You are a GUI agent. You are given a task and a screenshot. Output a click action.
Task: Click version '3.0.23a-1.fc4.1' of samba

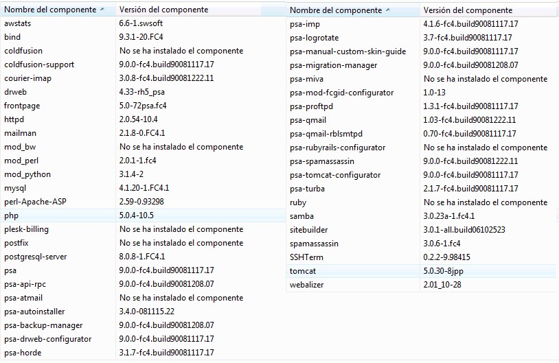[x=449, y=216]
